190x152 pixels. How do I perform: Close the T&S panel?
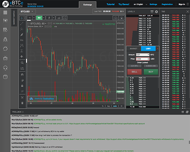[188, 11]
